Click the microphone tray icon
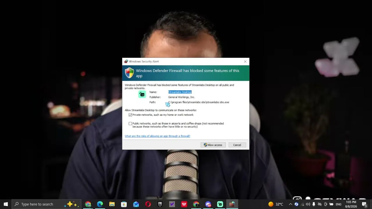This screenshot has height=209, width=372. point(314,204)
